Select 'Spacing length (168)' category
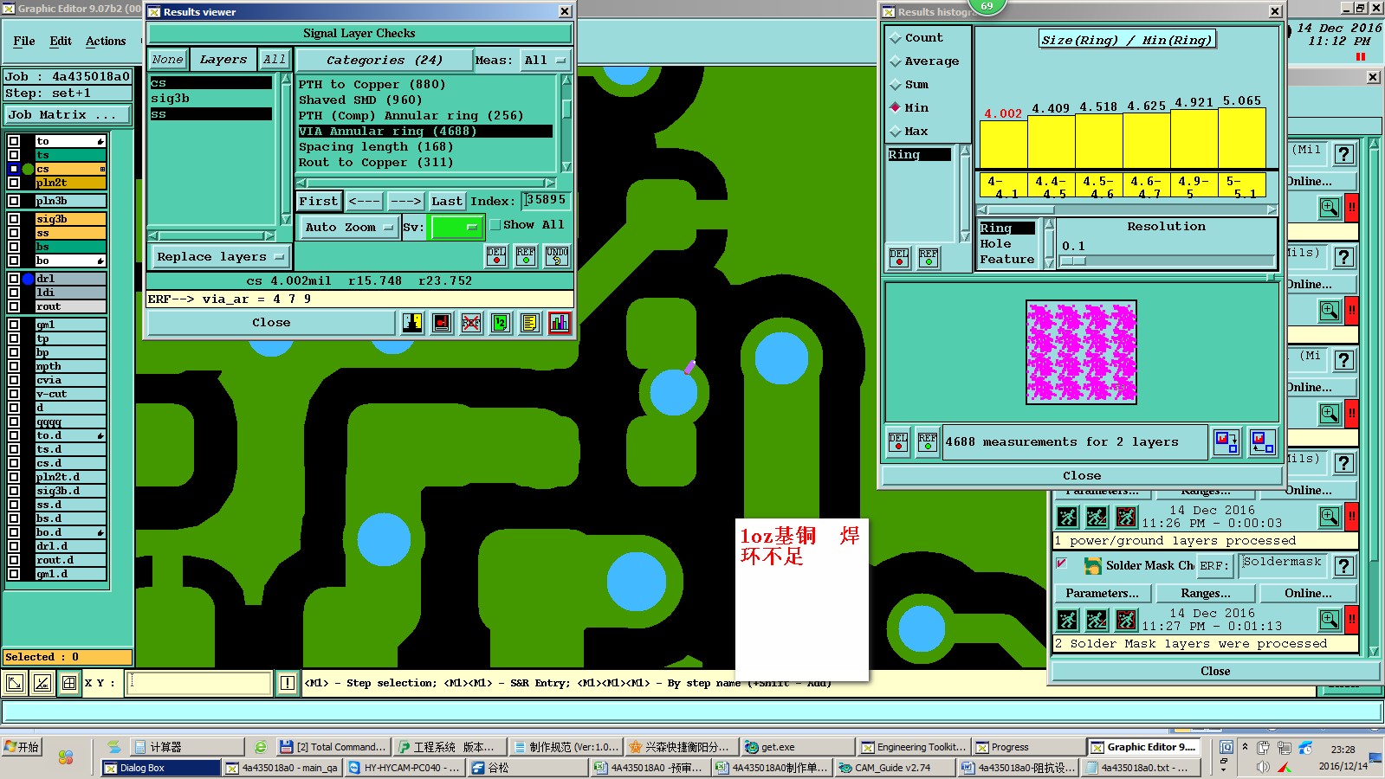The width and height of the screenshot is (1385, 779). click(376, 146)
